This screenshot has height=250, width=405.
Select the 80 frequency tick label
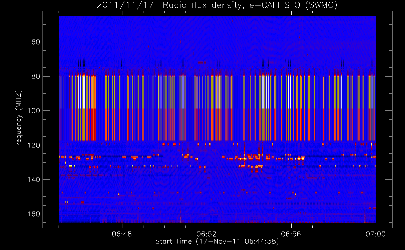[x=36, y=76]
